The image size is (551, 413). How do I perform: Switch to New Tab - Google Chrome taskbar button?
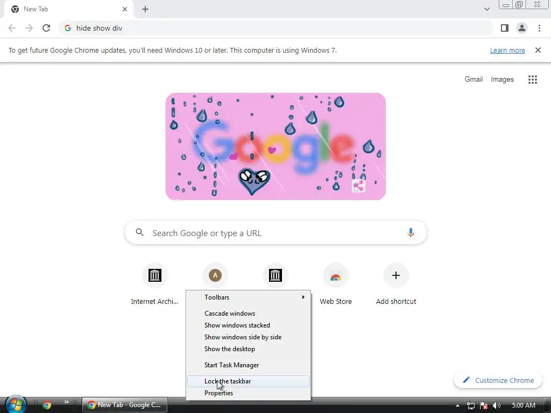pyautogui.click(x=125, y=405)
